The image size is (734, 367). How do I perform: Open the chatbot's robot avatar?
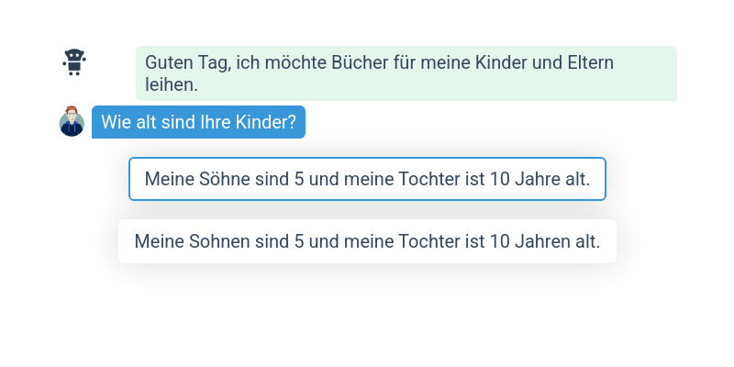pyautogui.click(x=73, y=62)
